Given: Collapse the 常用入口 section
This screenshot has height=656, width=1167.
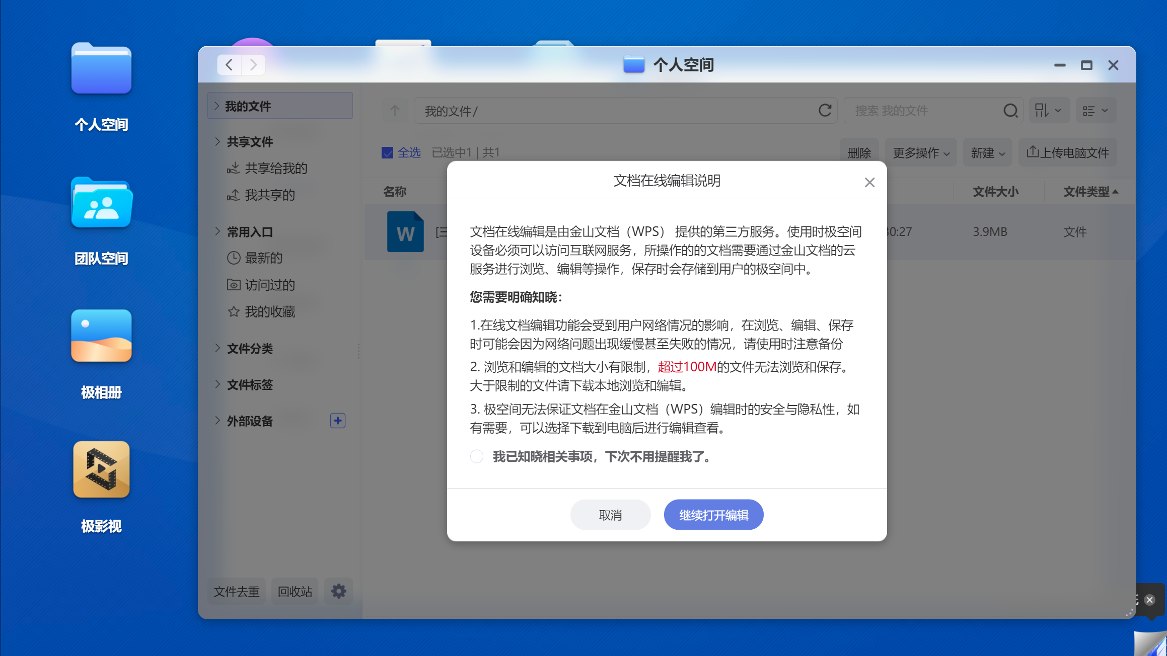Looking at the screenshot, I should point(217,231).
